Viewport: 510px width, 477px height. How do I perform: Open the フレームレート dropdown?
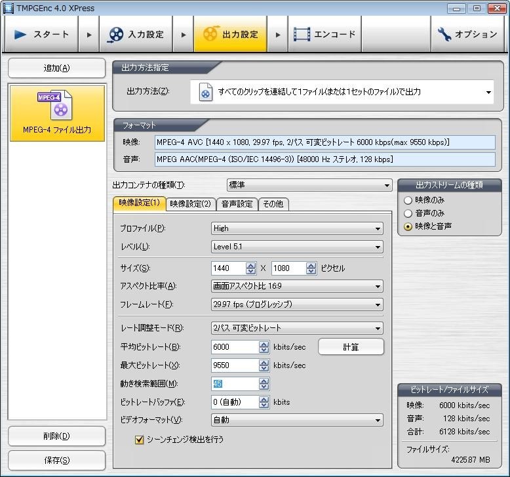click(297, 304)
